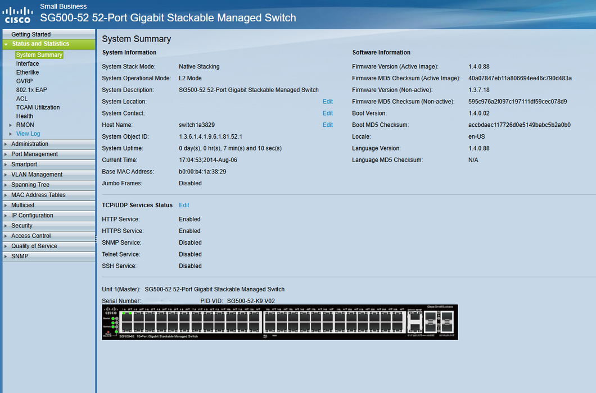This screenshot has height=393, width=596.
Task: Click the L2 Mode value
Action: (x=191, y=78)
